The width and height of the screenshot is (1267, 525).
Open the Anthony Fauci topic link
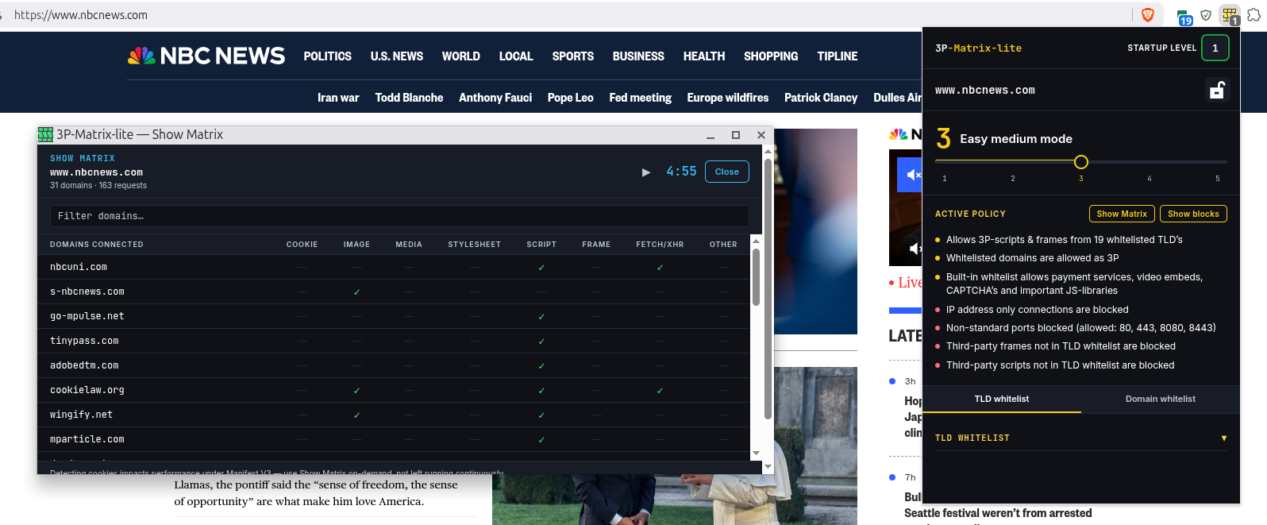495,98
